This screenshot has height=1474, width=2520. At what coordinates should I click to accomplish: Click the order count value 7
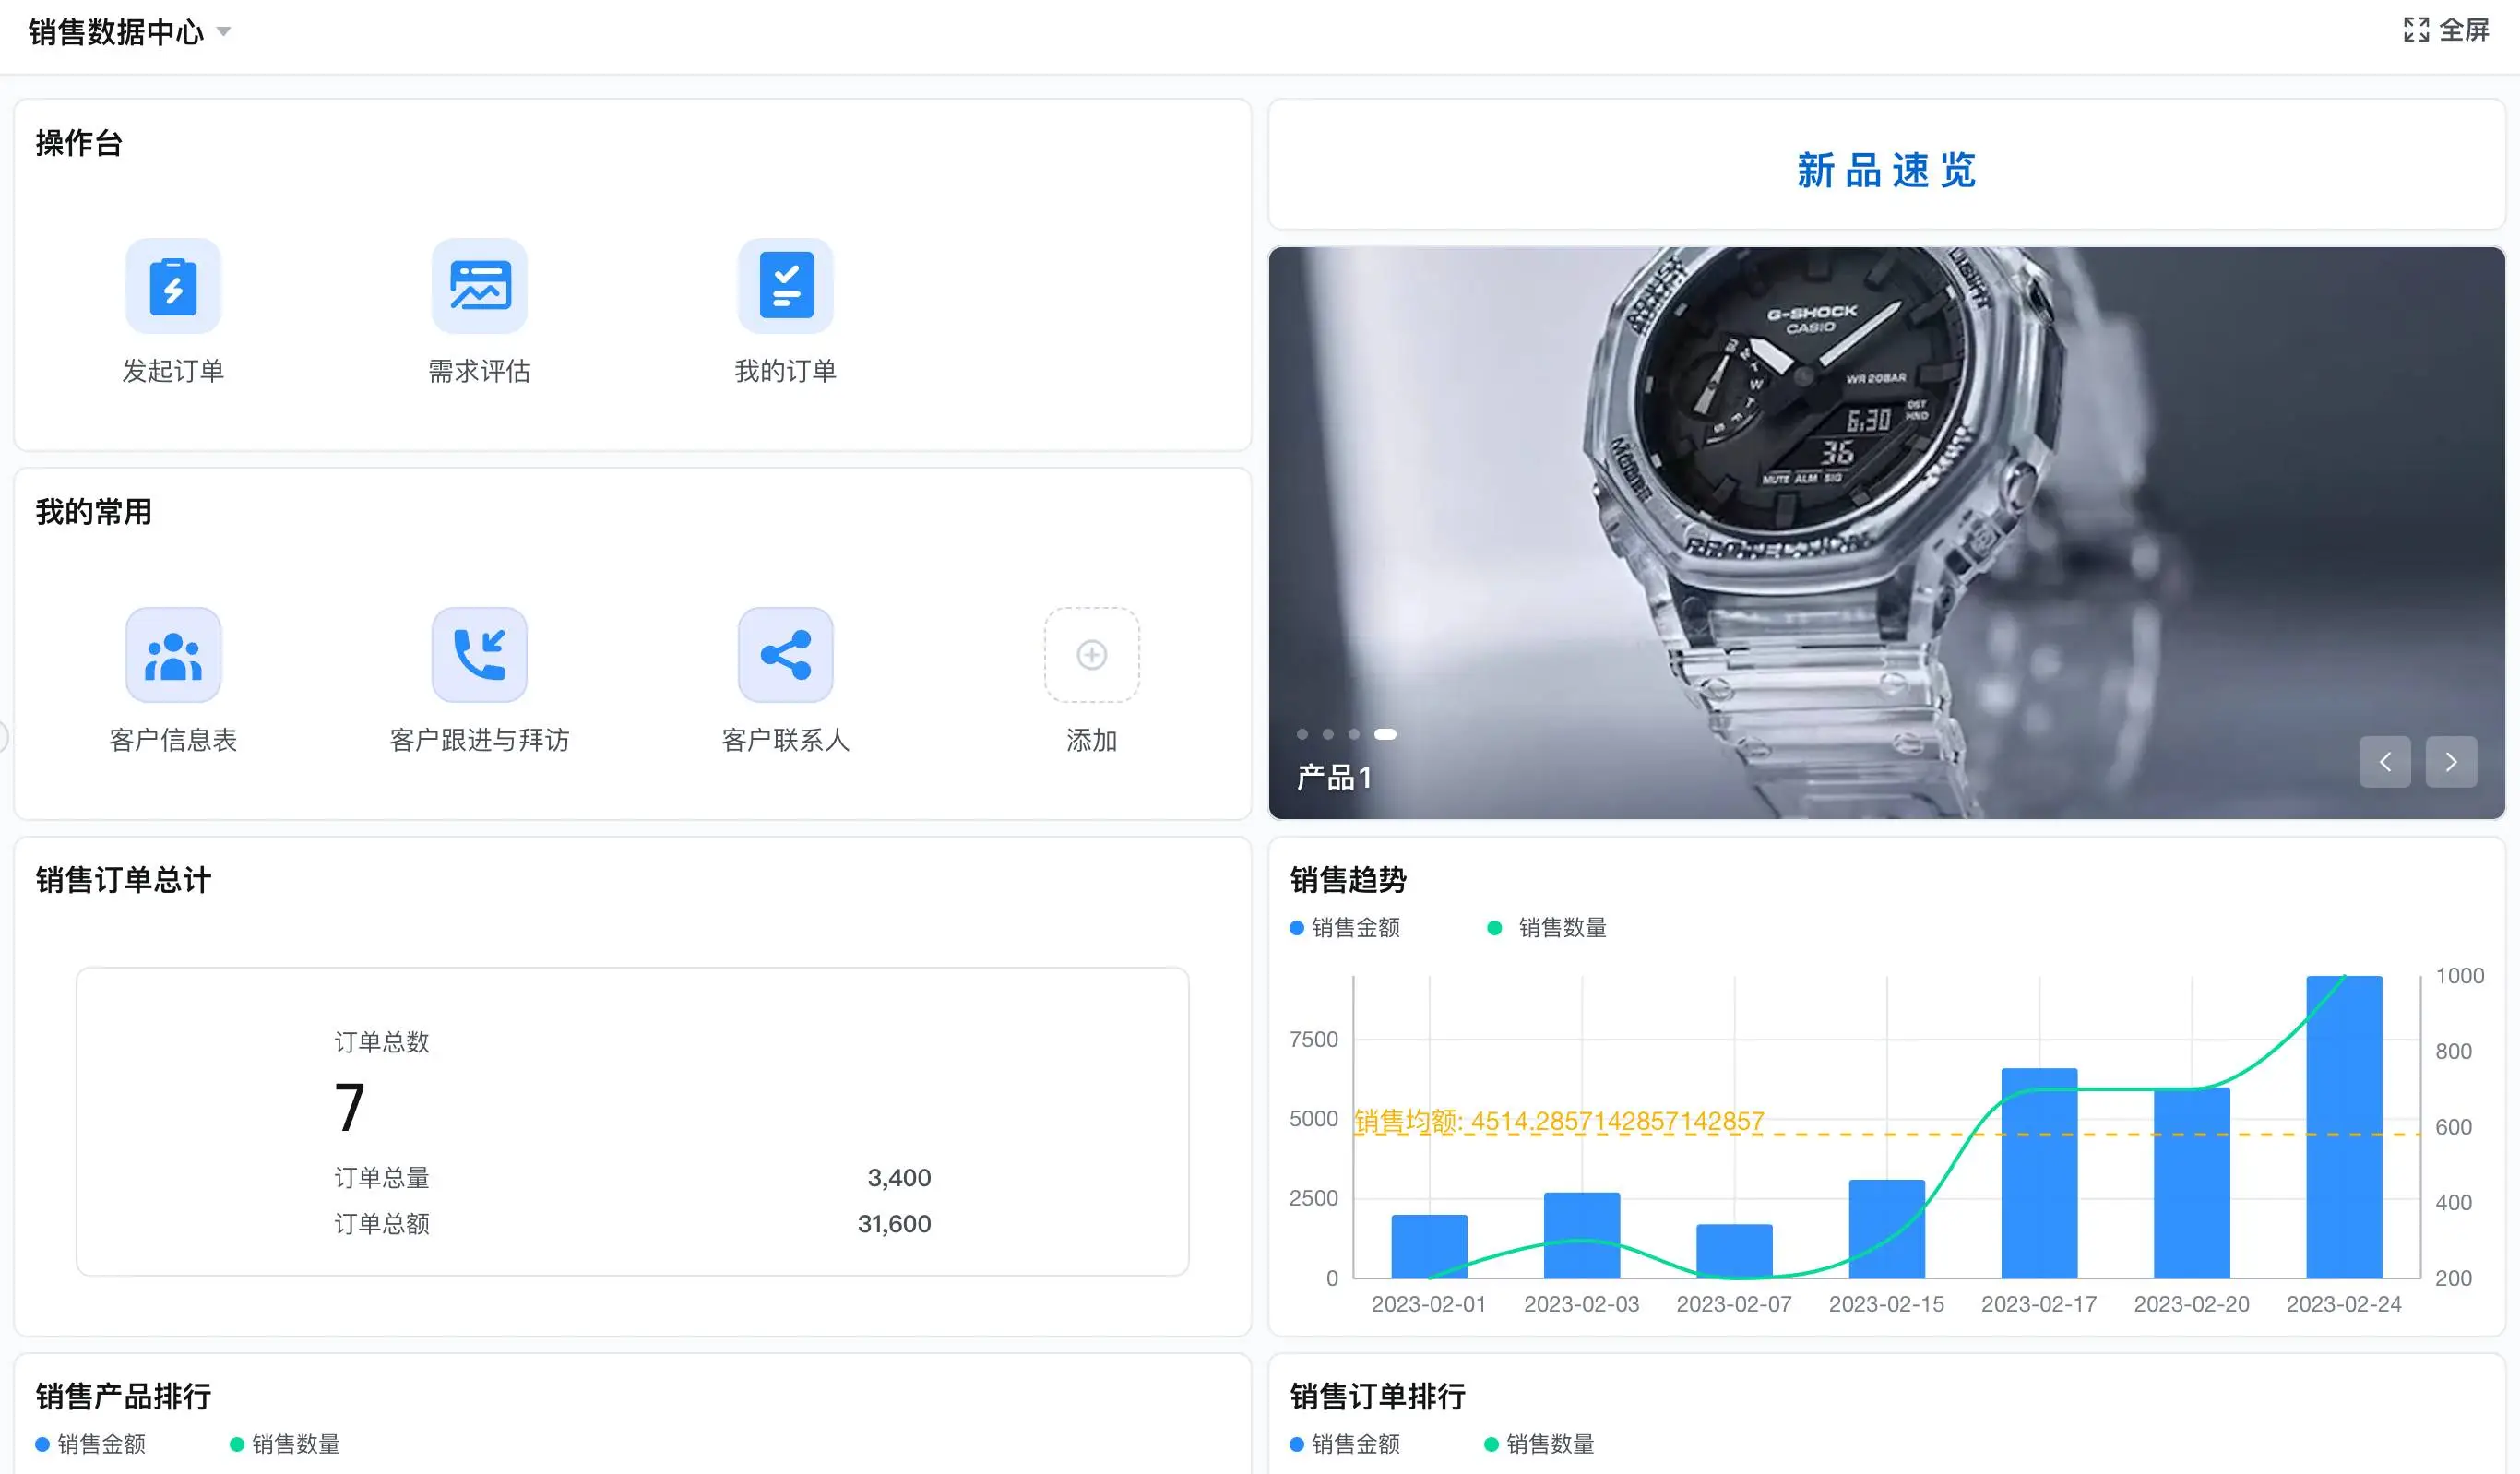[349, 1107]
